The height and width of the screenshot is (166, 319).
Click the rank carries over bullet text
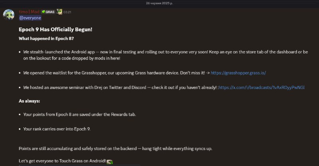(57, 129)
